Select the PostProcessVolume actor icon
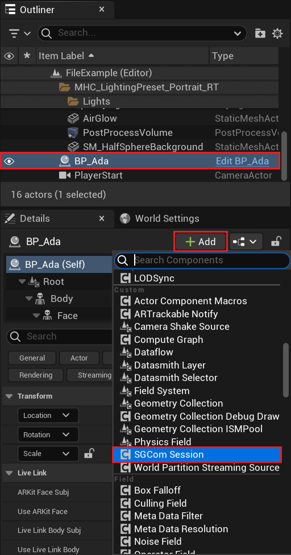Screen dimensions: 291x555 pyautogui.click(x=73, y=132)
